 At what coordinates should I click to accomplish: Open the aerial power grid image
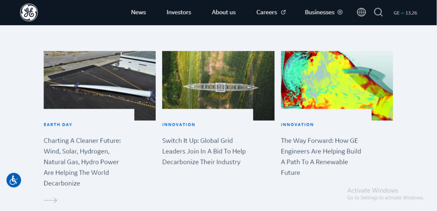218,81
